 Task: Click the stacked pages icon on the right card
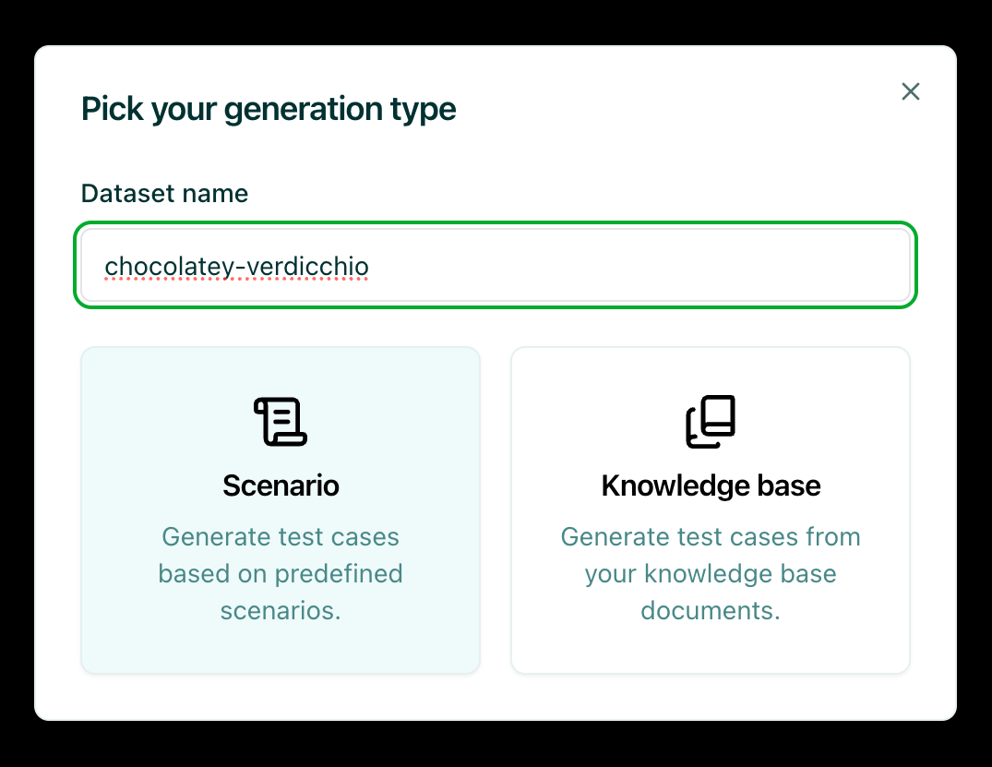tap(711, 422)
